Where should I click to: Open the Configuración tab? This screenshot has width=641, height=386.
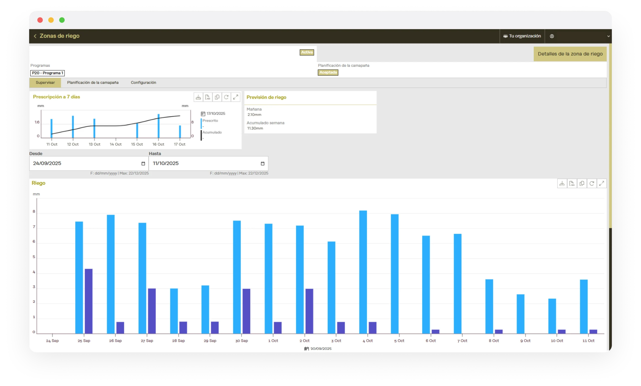pos(143,83)
